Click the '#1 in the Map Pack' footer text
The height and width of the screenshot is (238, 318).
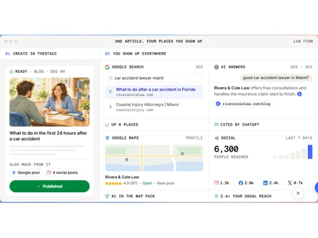coord(133,196)
